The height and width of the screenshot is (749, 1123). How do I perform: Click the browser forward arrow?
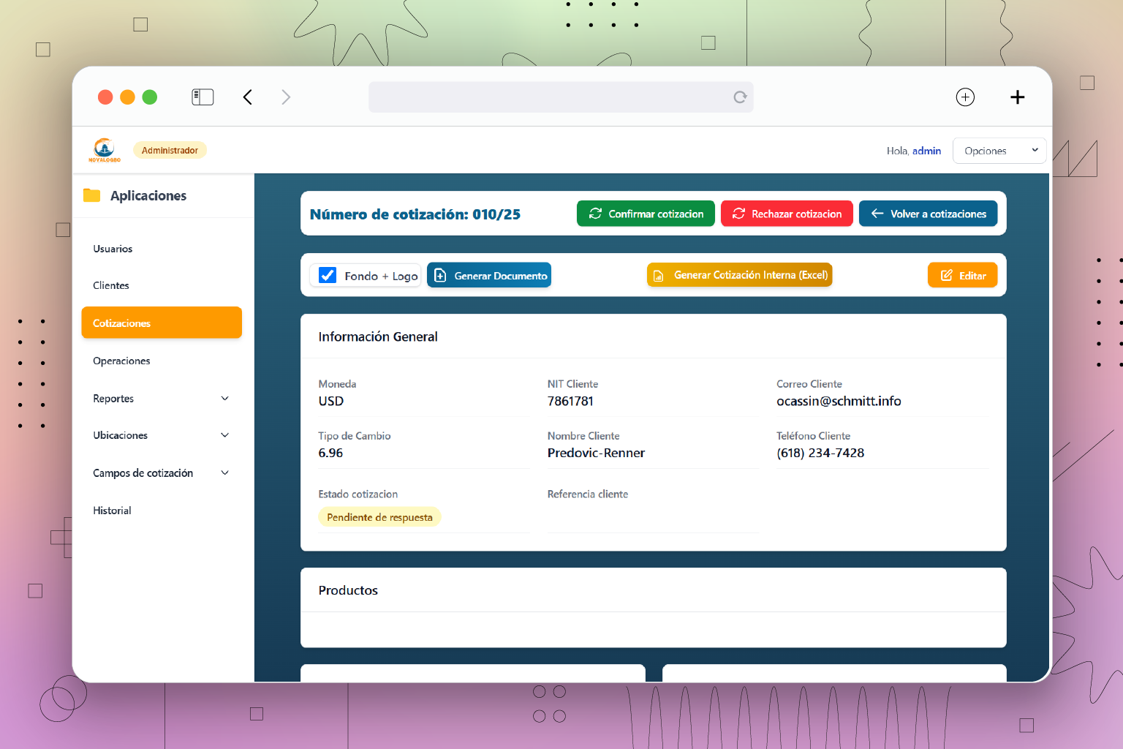tap(286, 97)
